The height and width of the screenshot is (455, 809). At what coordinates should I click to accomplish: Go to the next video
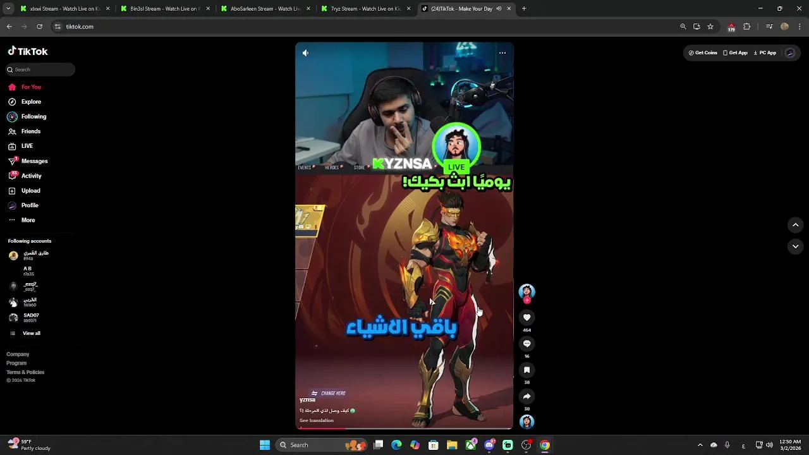pos(796,246)
